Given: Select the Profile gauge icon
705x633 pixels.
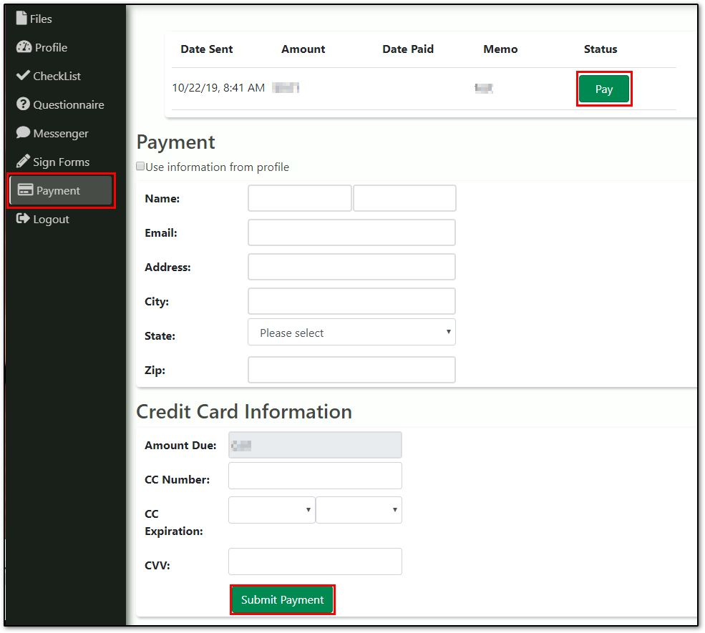Looking at the screenshot, I should 23,47.
